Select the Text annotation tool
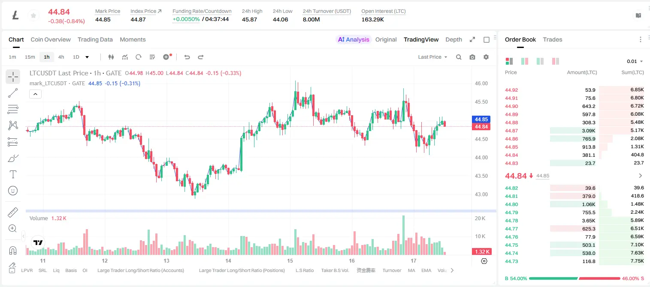 (x=13, y=174)
